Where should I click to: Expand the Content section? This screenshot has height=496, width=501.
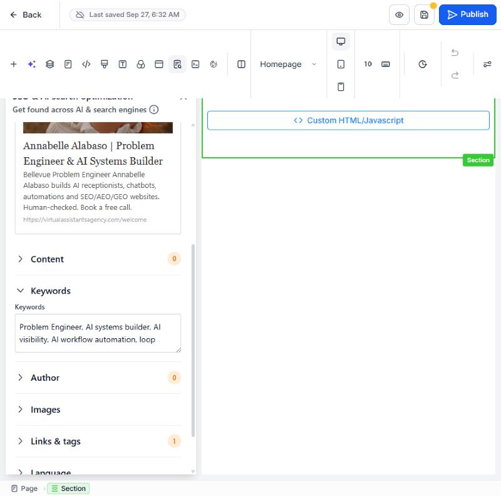(x=98, y=259)
